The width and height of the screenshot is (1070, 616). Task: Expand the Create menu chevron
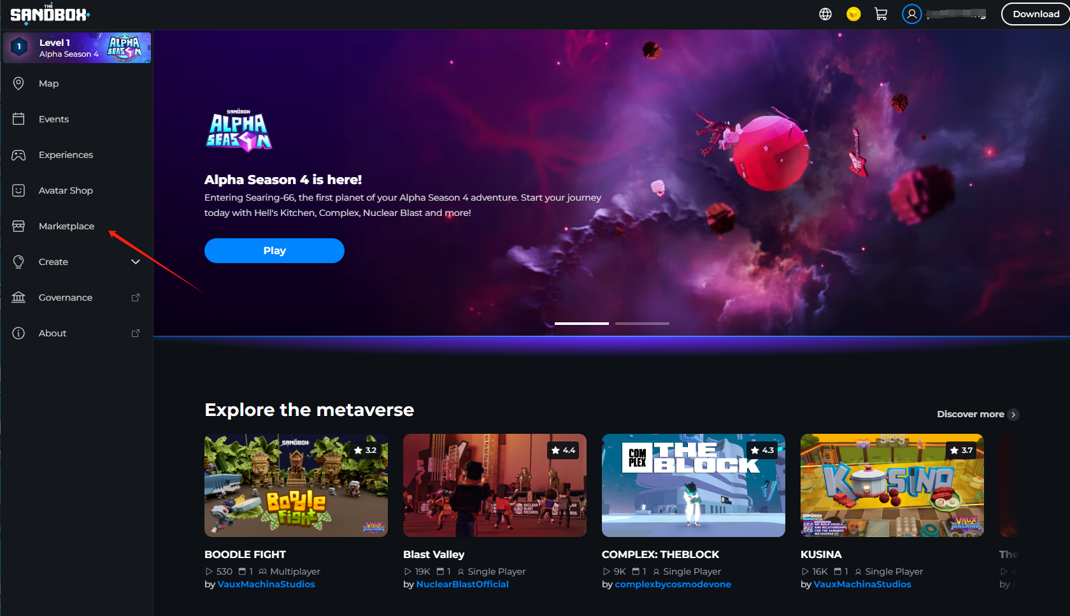(135, 262)
